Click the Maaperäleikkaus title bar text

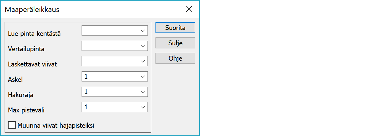32,9
